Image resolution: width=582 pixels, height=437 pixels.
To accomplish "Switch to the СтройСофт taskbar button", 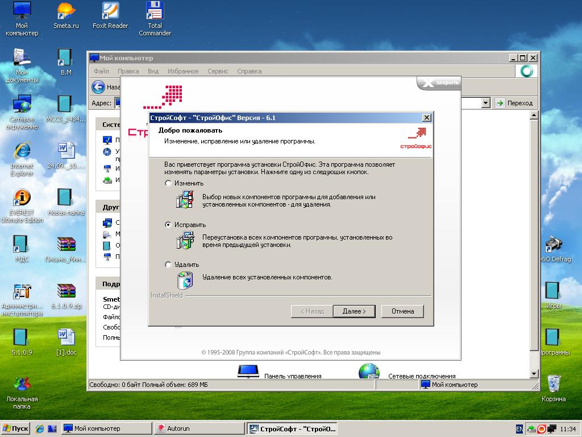I will (293, 428).
